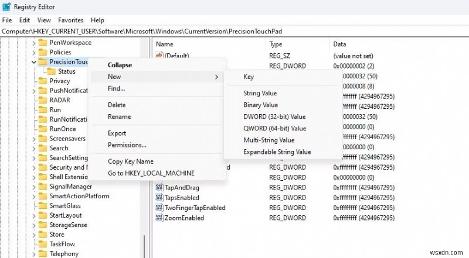
Task: Click the Search folder icon
Action: [x=43, y=148]
